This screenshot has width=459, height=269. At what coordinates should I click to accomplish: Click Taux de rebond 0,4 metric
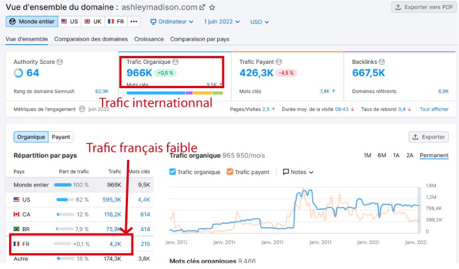[386, 109]
